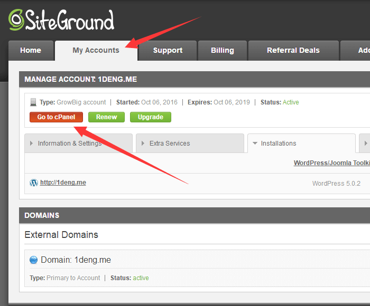Open the http://1deng.me site link
The image size is (370, 306).
click(63, 183)
